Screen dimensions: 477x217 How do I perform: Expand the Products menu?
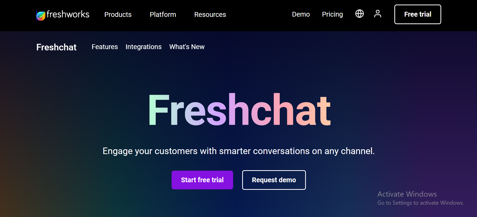tap(118, 15)
